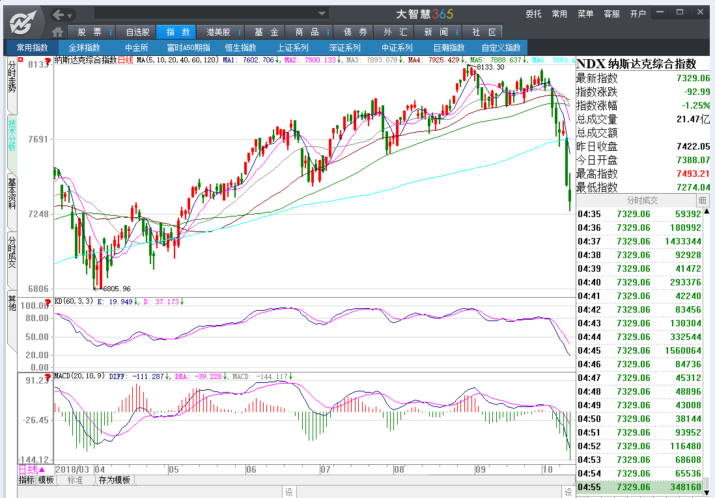
Task: Click scroll-up arrow of trade list
Action: (707, 211)
